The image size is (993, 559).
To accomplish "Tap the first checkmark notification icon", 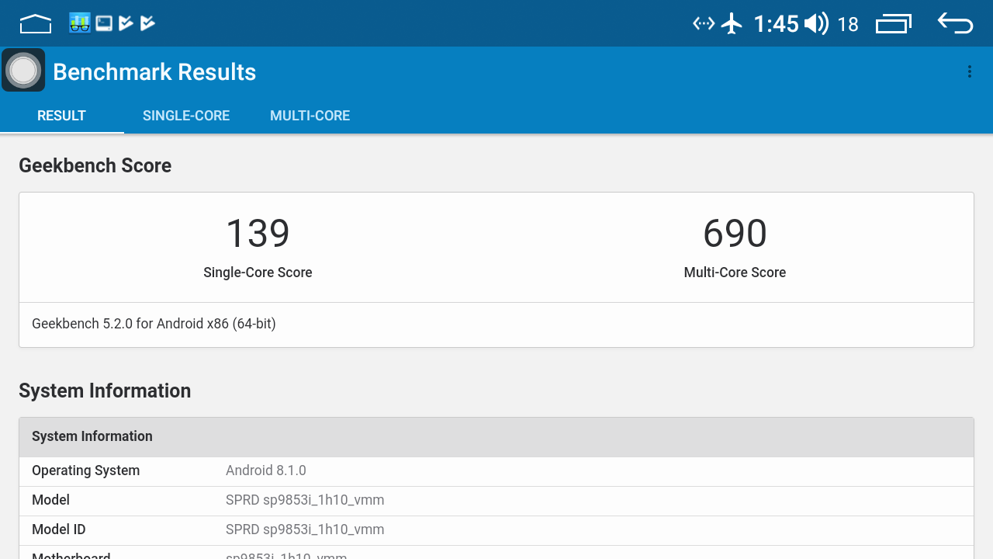I will coord(126,23).
